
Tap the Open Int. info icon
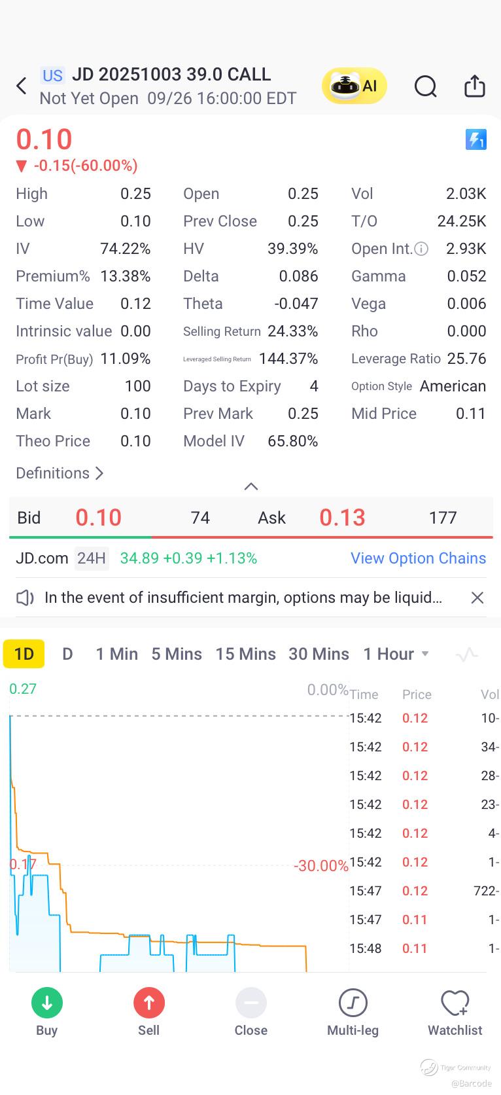(422, 249)
